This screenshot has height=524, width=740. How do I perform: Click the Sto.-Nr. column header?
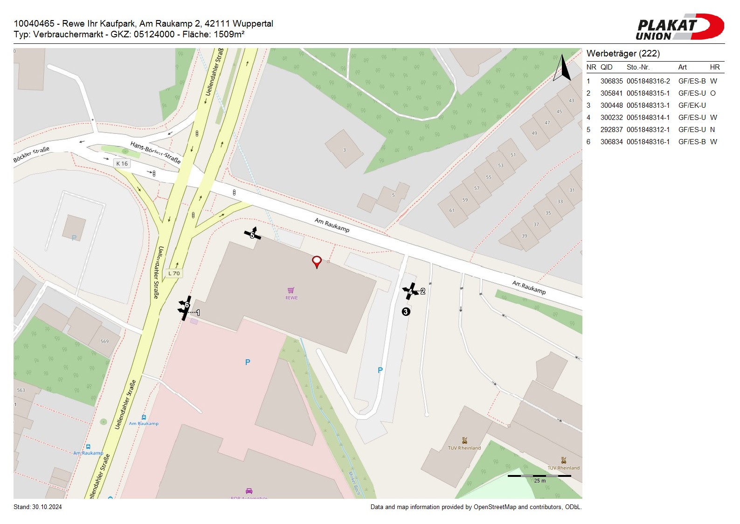pyautogui.click(x=638, y=67)
